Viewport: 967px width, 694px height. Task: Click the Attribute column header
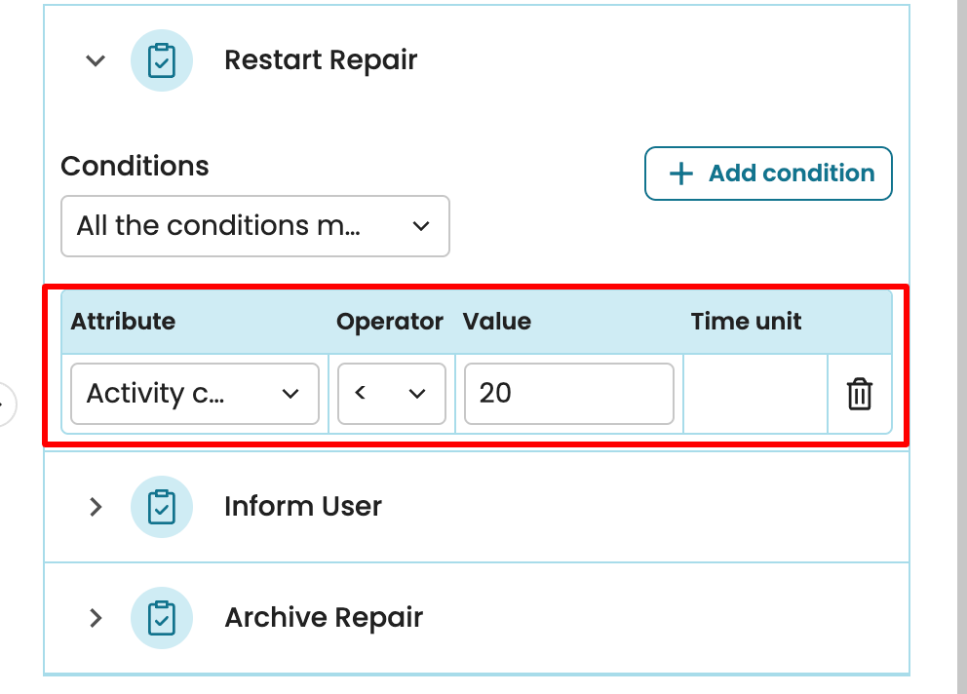123,322
